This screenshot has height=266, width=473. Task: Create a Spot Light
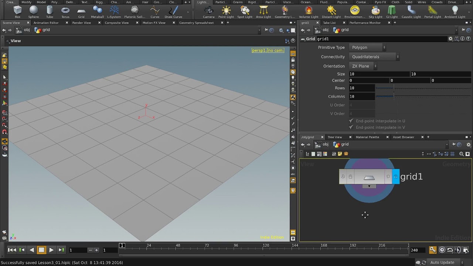tap(245, 12)
